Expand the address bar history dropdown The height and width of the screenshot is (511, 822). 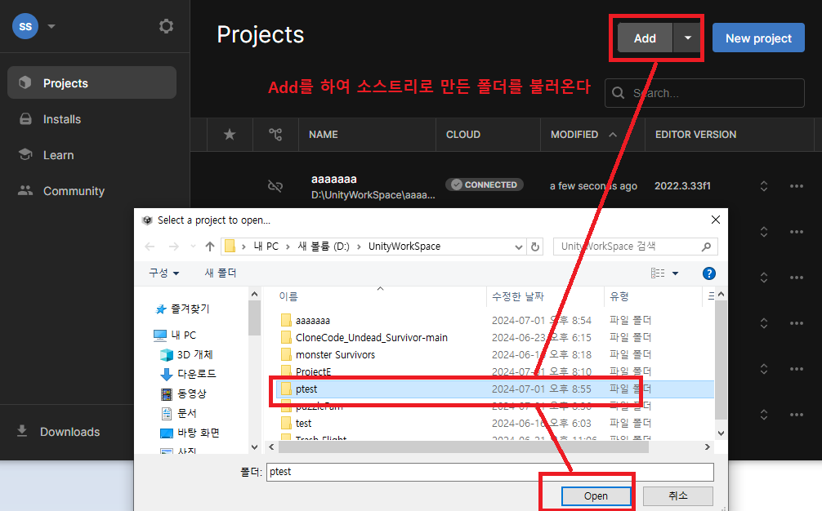pos(519,247)
